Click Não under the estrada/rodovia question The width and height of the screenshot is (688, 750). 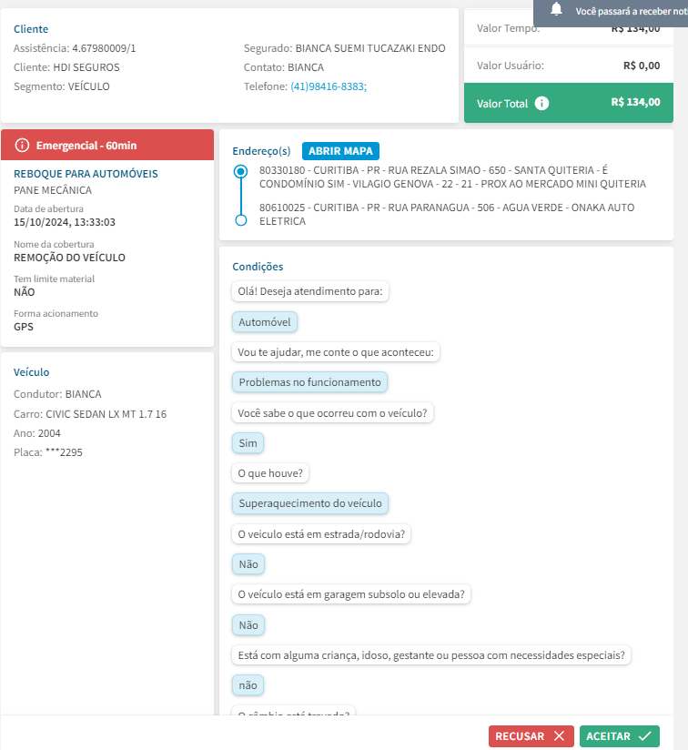coord(248,564)
